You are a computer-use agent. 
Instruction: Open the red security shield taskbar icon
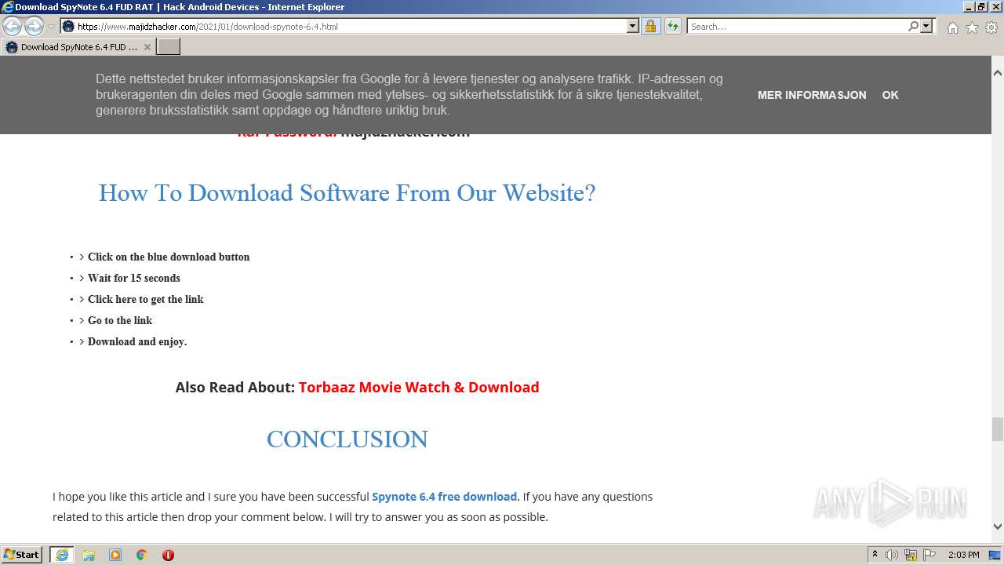click(x=168, y=555)
